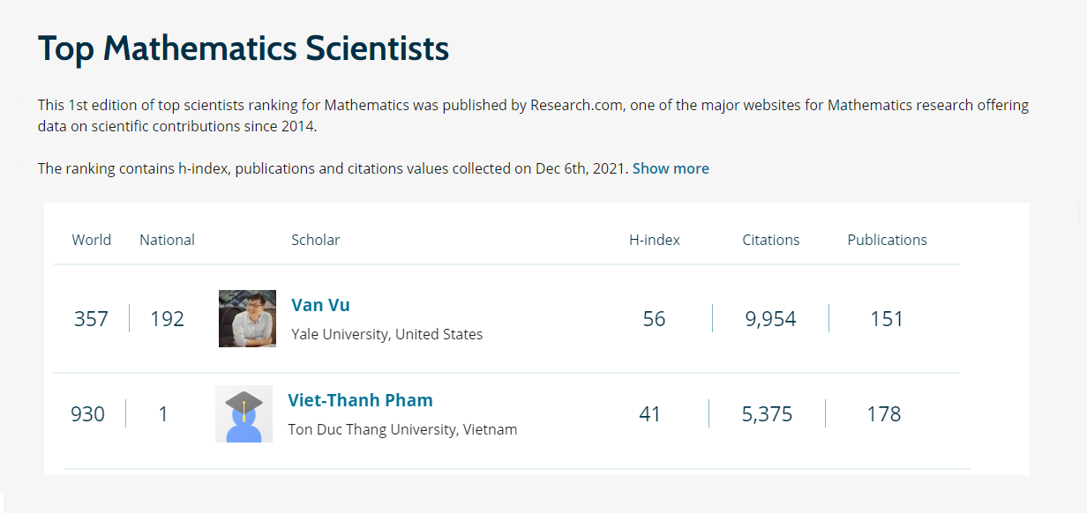1087x513 pixels.
Task: Click the H-index column header
Action: [655, 240]
